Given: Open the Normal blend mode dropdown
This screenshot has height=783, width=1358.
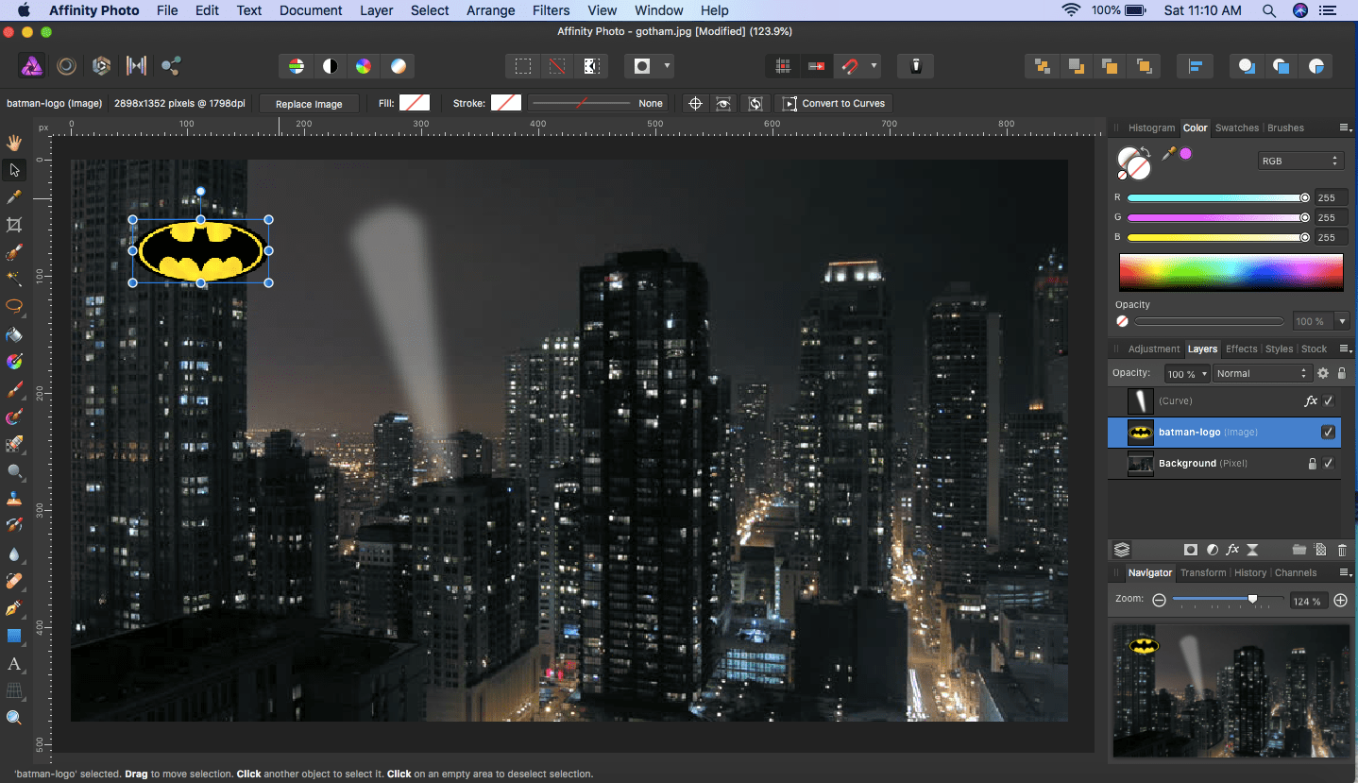Looking at the screenshot, I should [x=1262, y=374].
